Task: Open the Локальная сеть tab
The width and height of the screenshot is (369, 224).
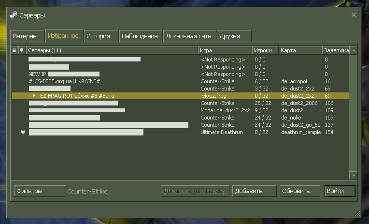Action: tap(189, 36)
